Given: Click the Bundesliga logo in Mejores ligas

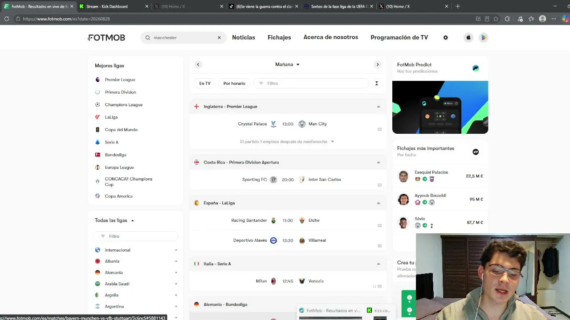Looking at the screenshot, I should coord(98,155).
